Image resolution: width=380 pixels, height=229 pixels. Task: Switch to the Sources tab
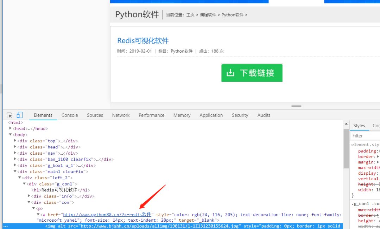[95, 115]
